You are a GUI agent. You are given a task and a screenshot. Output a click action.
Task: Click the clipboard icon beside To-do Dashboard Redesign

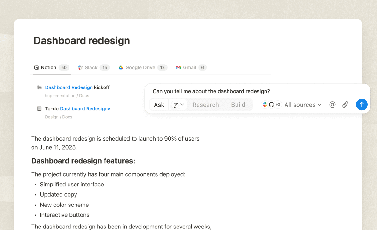39,108
